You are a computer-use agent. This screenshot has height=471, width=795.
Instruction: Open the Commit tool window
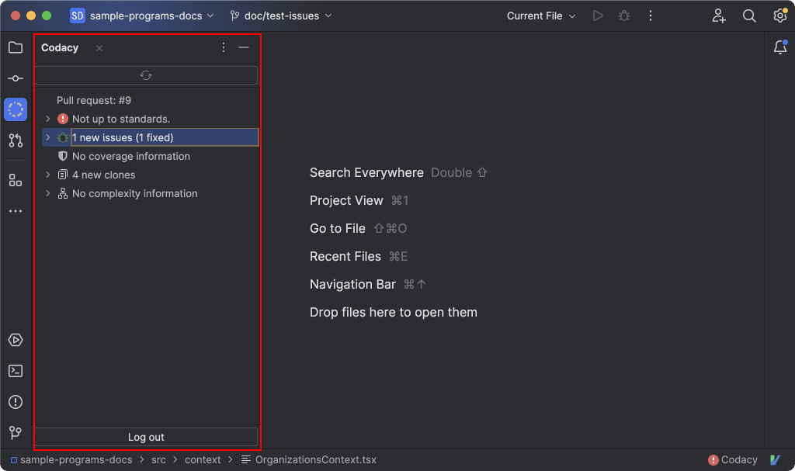click(x=16, y=78)
